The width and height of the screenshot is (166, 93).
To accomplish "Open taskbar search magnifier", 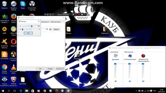I will [x=9, y=91].
